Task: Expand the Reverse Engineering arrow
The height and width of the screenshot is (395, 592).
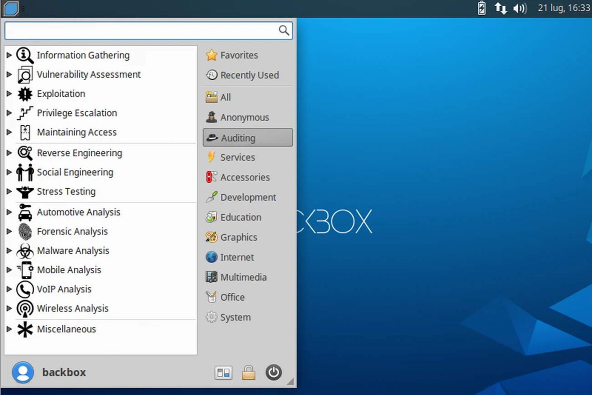Action: point(9,153)
